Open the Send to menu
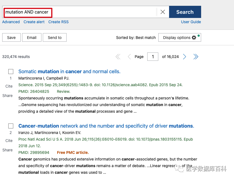Screen dimensions: 234x179 55,38
